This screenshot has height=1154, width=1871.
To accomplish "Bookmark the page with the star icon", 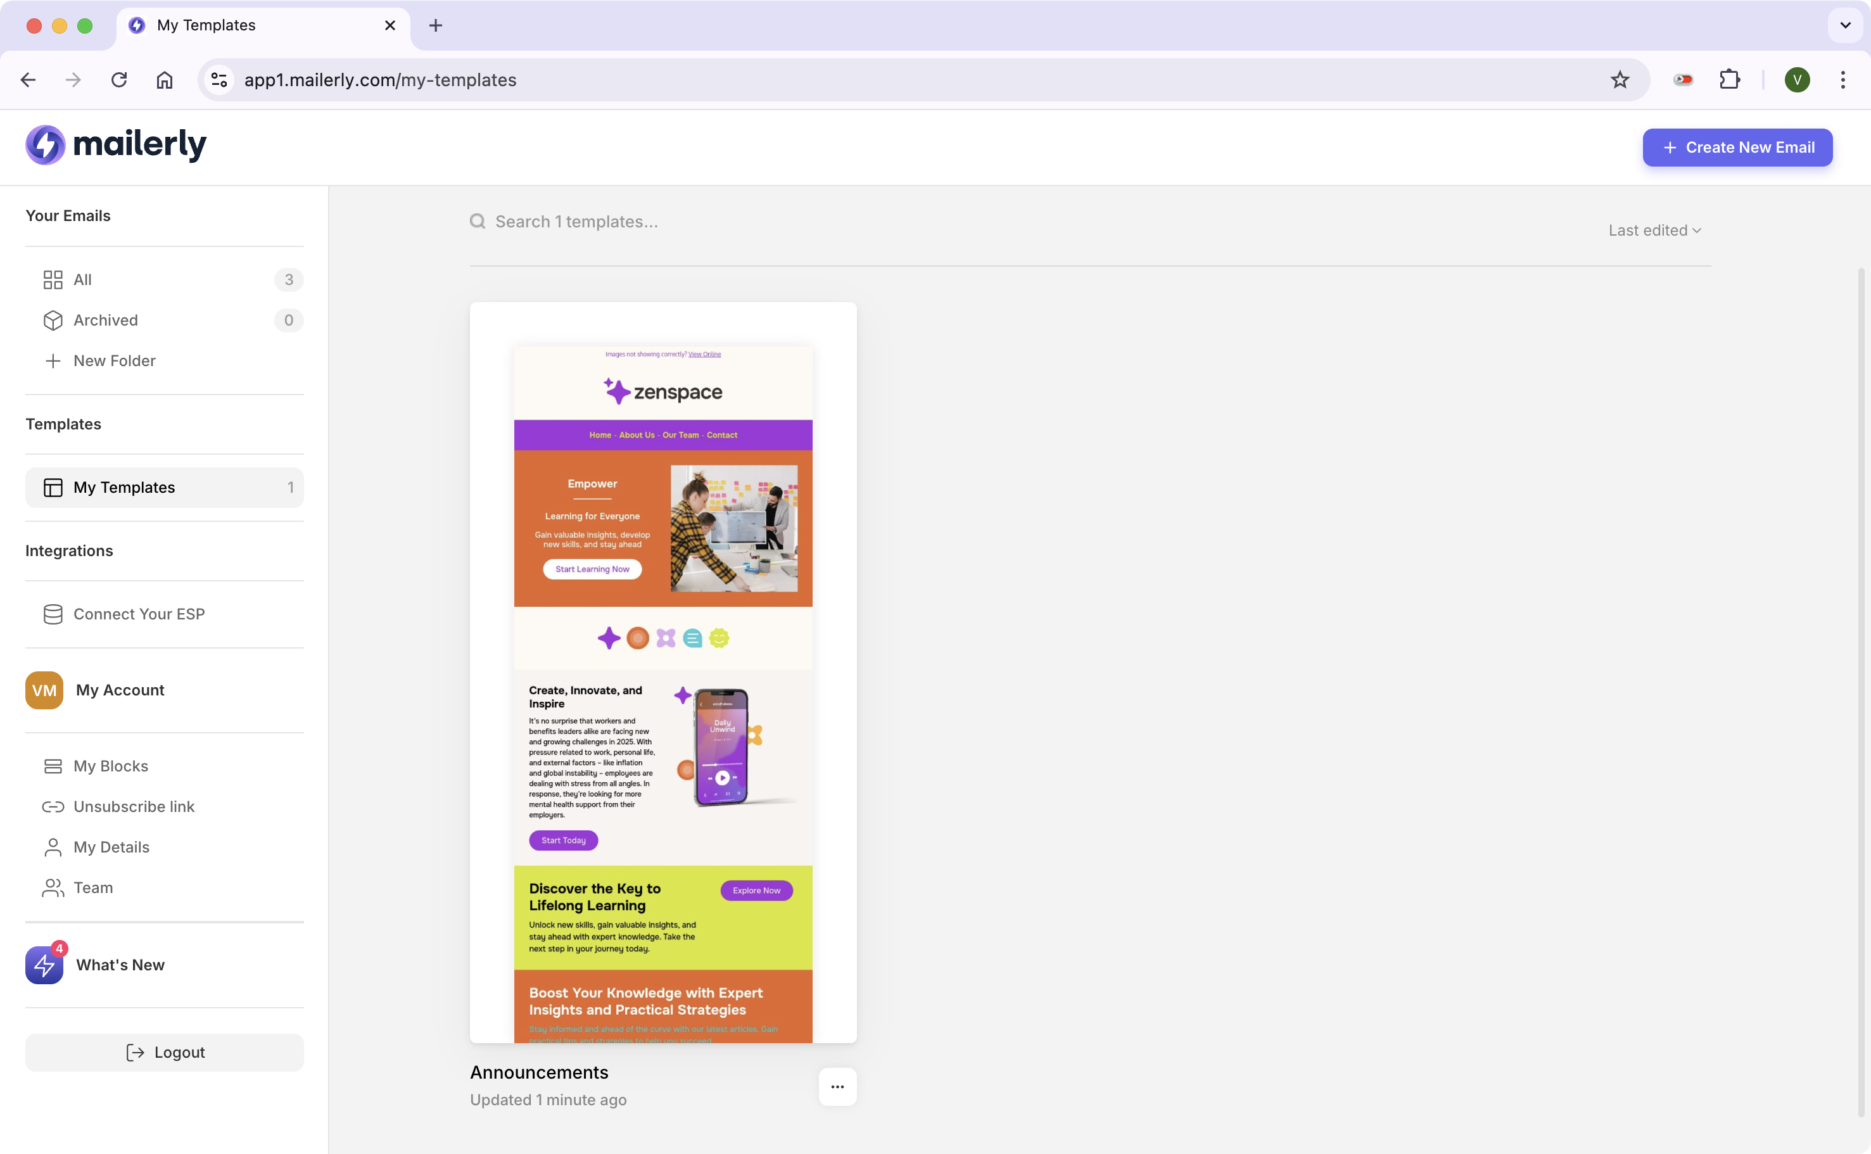I will point(1621,79).
